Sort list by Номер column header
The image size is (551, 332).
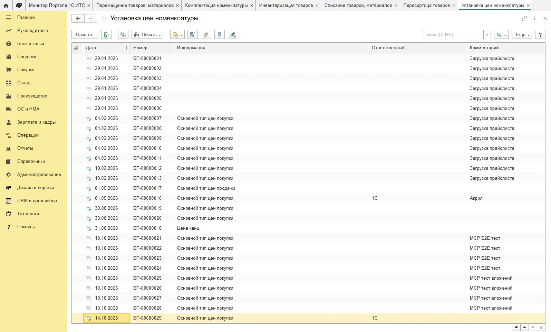pos(152,48)
